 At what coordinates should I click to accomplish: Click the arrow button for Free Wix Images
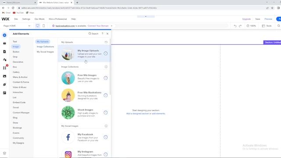105,78
